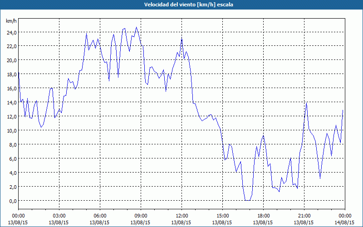Viewport: 363px width, 227px height.
Task: Select the 18,0 y-axis label
Action: click(13, 74)
